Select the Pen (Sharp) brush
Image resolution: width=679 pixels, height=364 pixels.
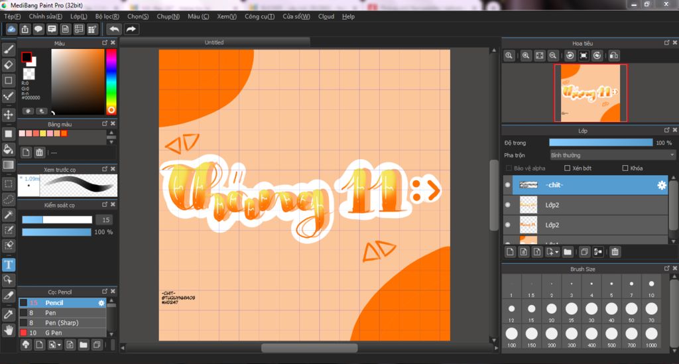click(x=62, y=323)
